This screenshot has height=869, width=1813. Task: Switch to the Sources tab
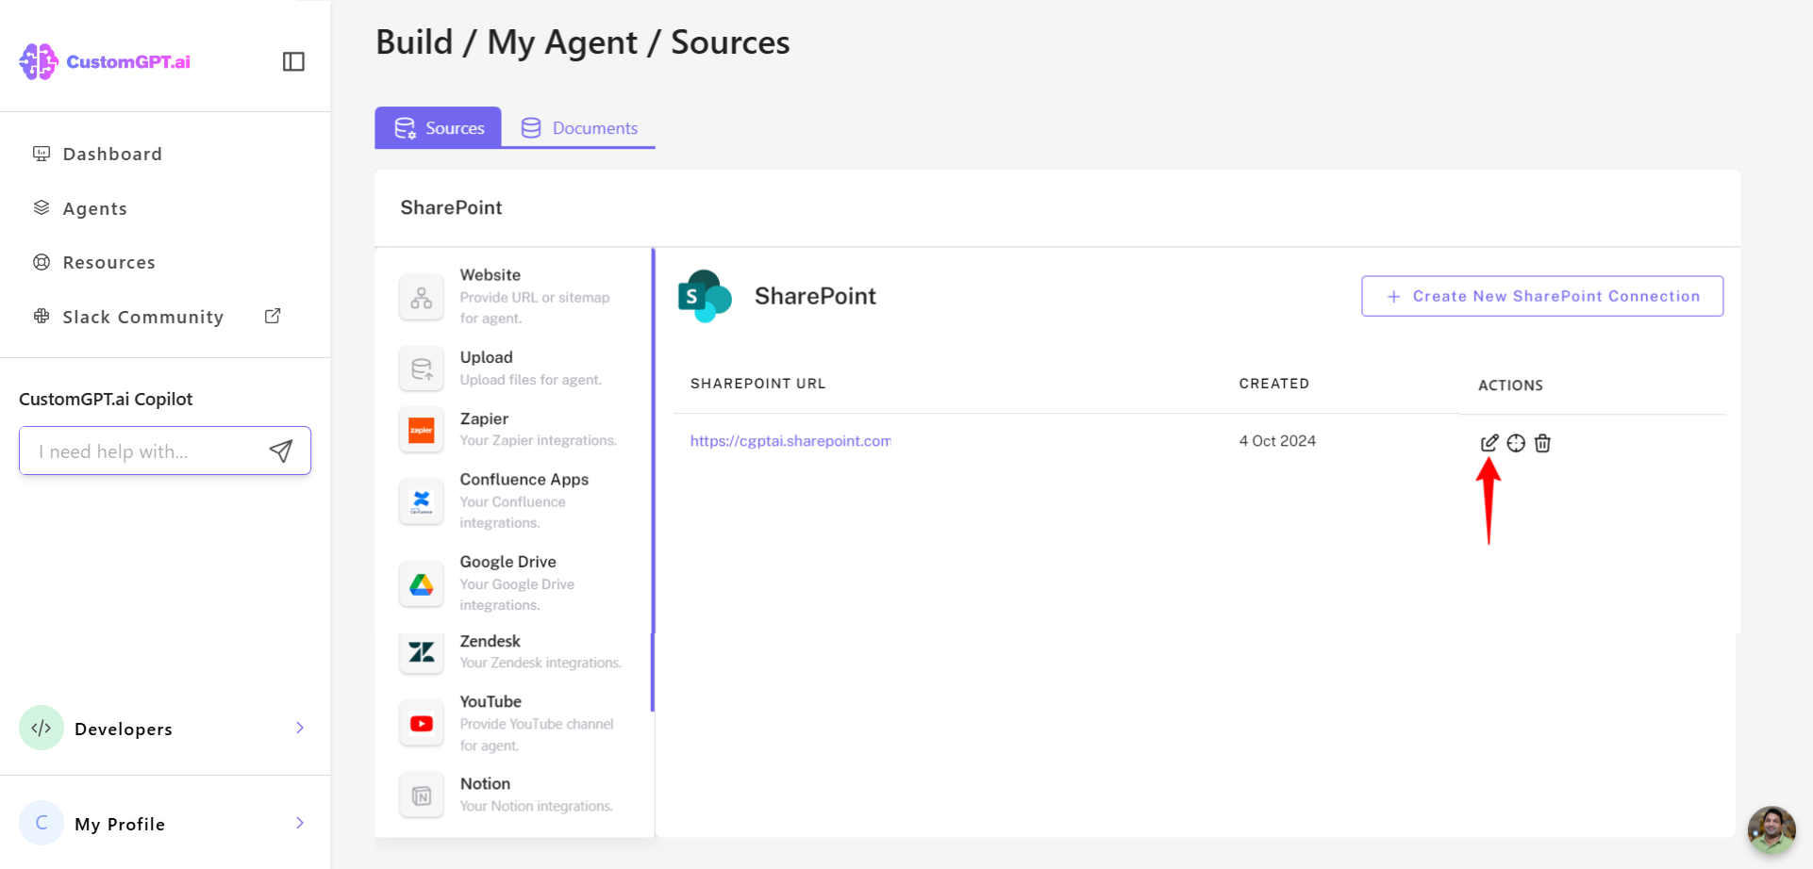(438, 127)
